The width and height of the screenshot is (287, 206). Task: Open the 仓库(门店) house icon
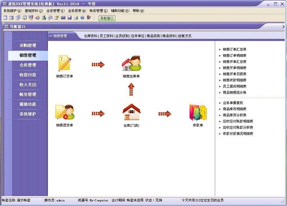pos(132,112)
